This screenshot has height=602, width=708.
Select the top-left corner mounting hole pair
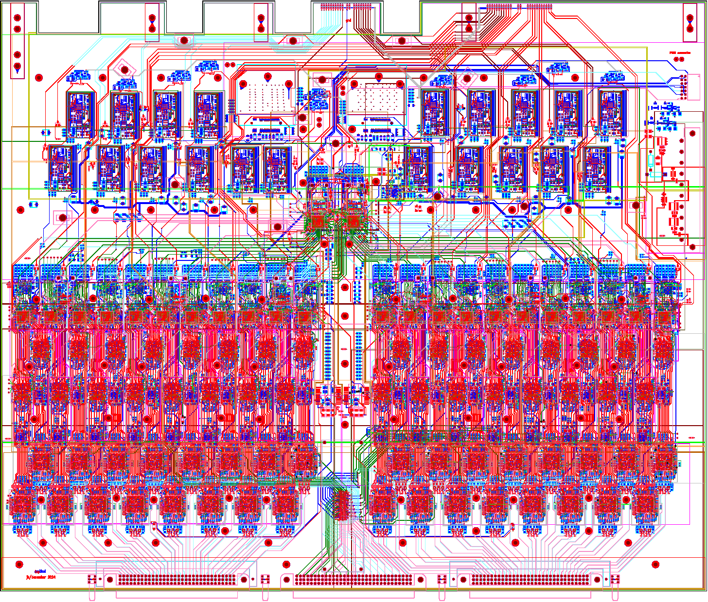18,23
